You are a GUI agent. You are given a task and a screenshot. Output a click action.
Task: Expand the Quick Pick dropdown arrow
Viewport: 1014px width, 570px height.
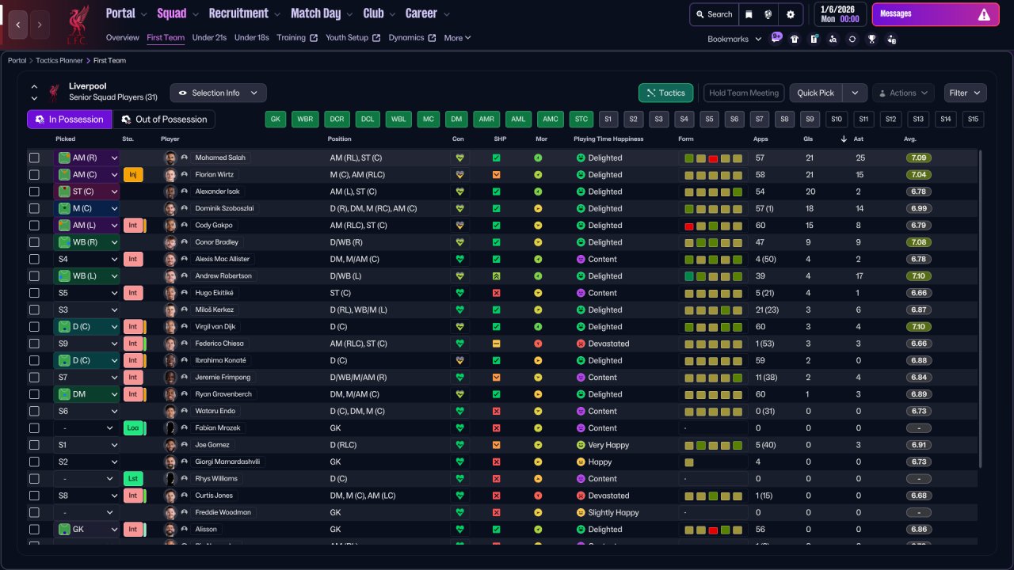pos(855,93)
